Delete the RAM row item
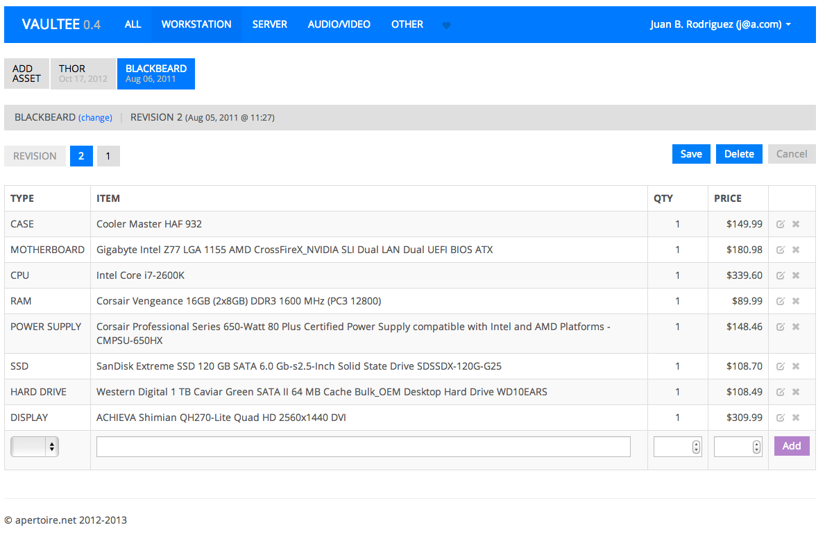 click(796, 301)
